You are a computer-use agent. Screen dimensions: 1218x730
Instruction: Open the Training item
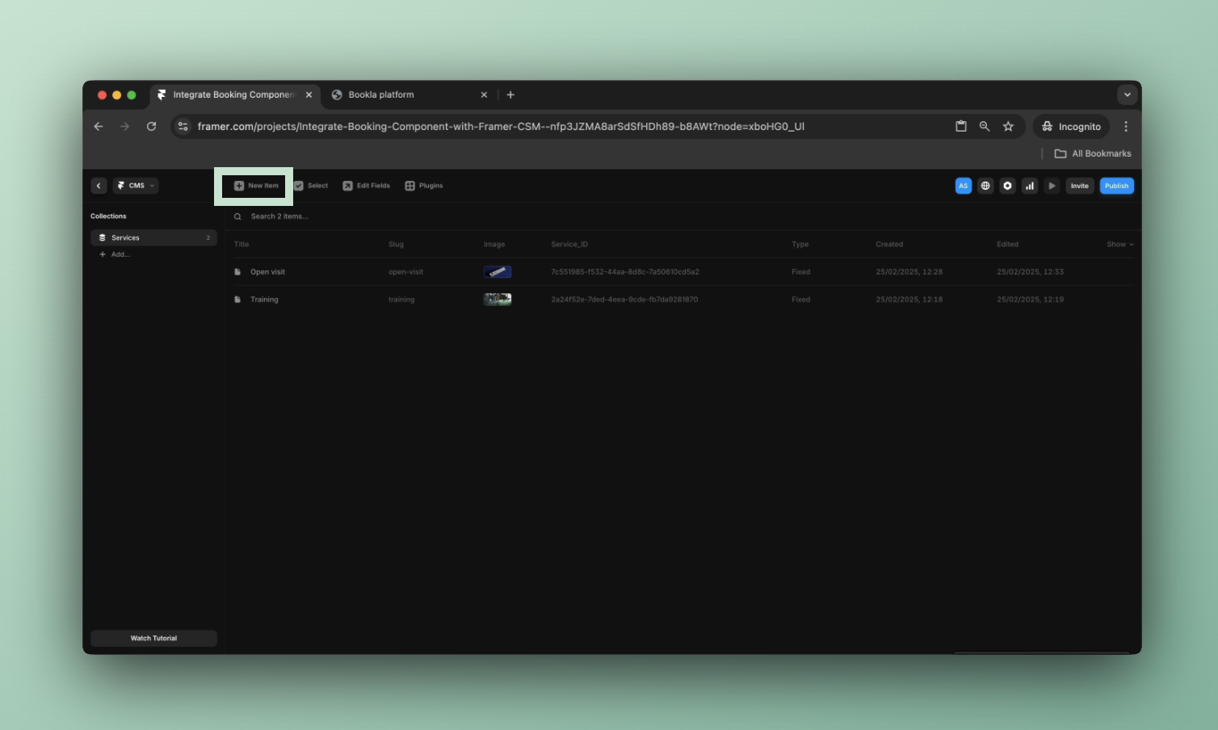pos(264,300)
